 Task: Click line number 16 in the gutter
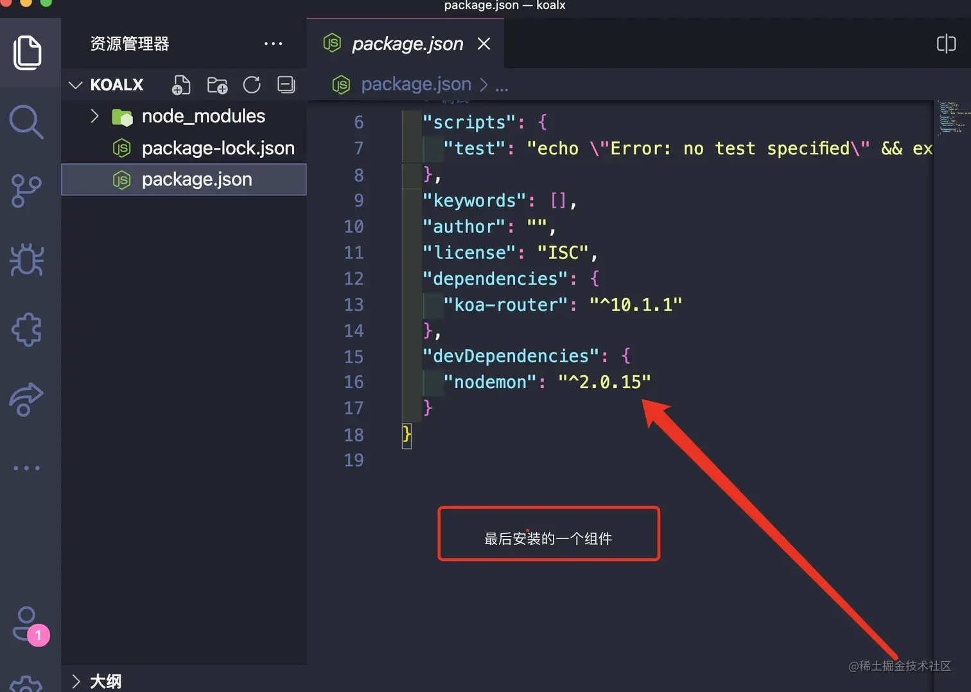pos(354,382)
